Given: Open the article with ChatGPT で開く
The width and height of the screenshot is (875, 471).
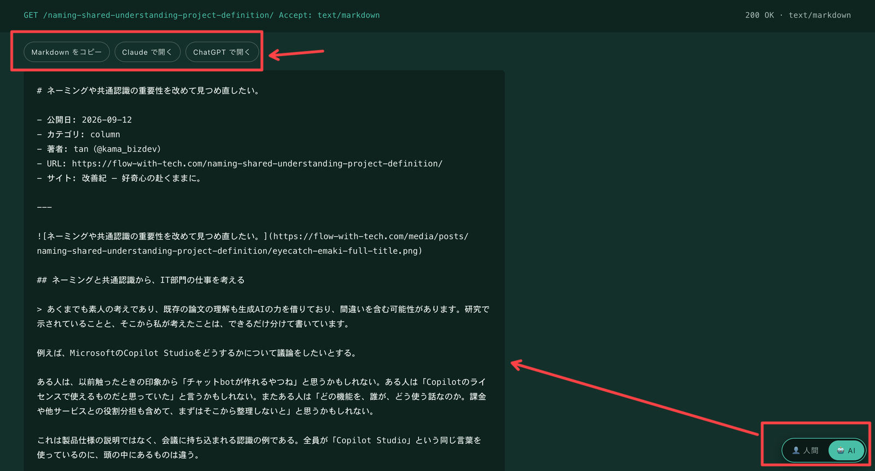Looking at the screenshot, I should point(222,52).
